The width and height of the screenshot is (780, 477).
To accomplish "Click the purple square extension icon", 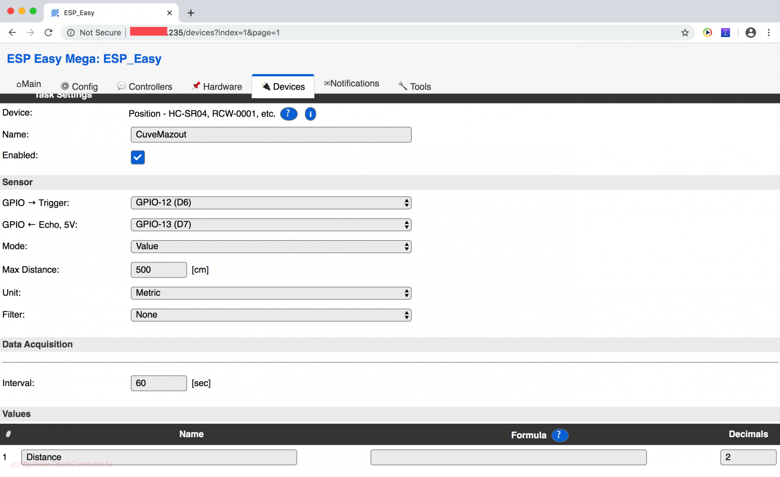I will click(725, 32).
